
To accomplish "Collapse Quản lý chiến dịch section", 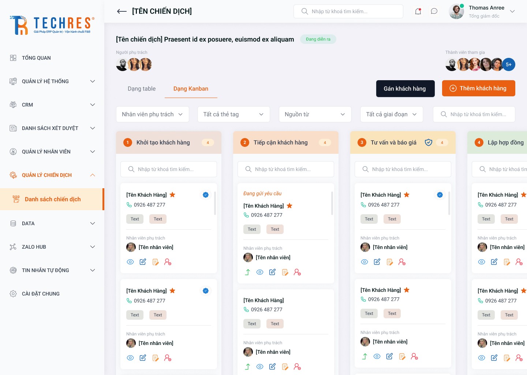I will [x=52, y=175].
